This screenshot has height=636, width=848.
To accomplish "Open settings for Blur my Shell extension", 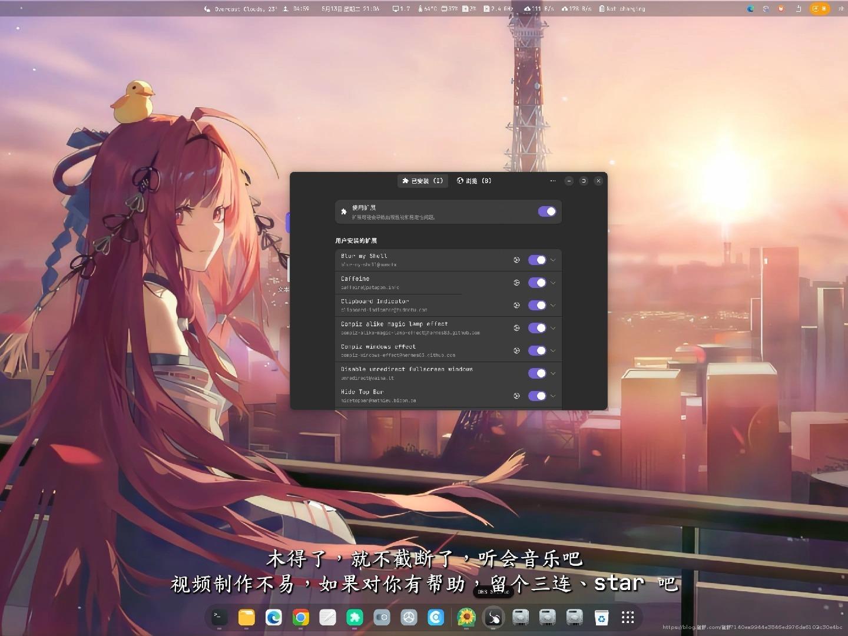I will tap(516, 260).
